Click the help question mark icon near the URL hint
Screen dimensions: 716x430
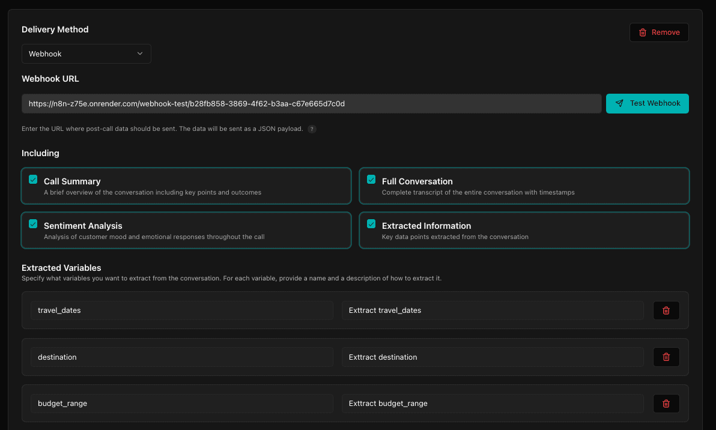[x=311, y=129]
